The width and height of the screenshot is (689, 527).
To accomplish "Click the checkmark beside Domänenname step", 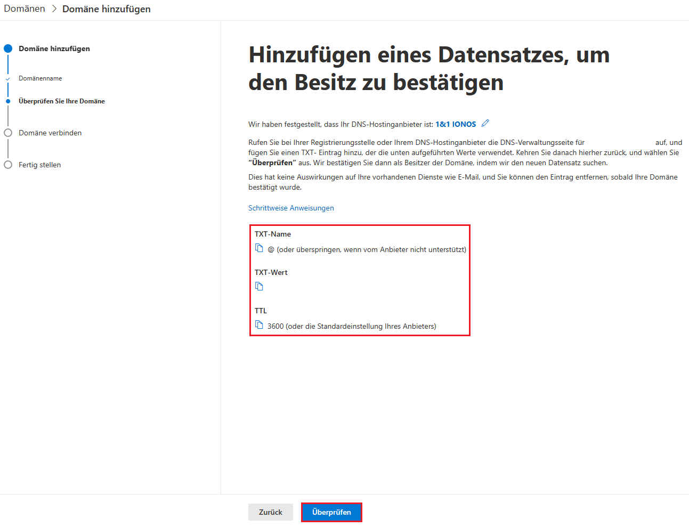I will pyautogui.click(x=8, y=79).
